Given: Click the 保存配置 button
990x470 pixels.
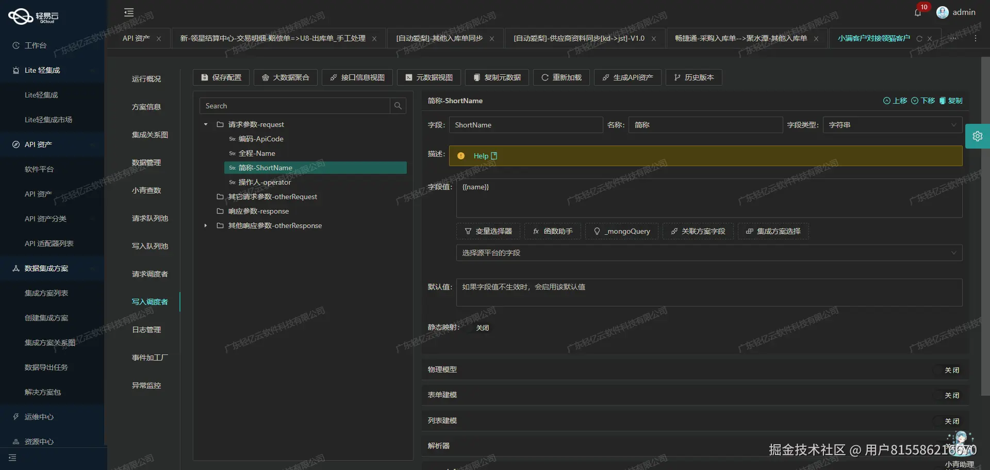Looking at the screenshot, I should (221, 77).
